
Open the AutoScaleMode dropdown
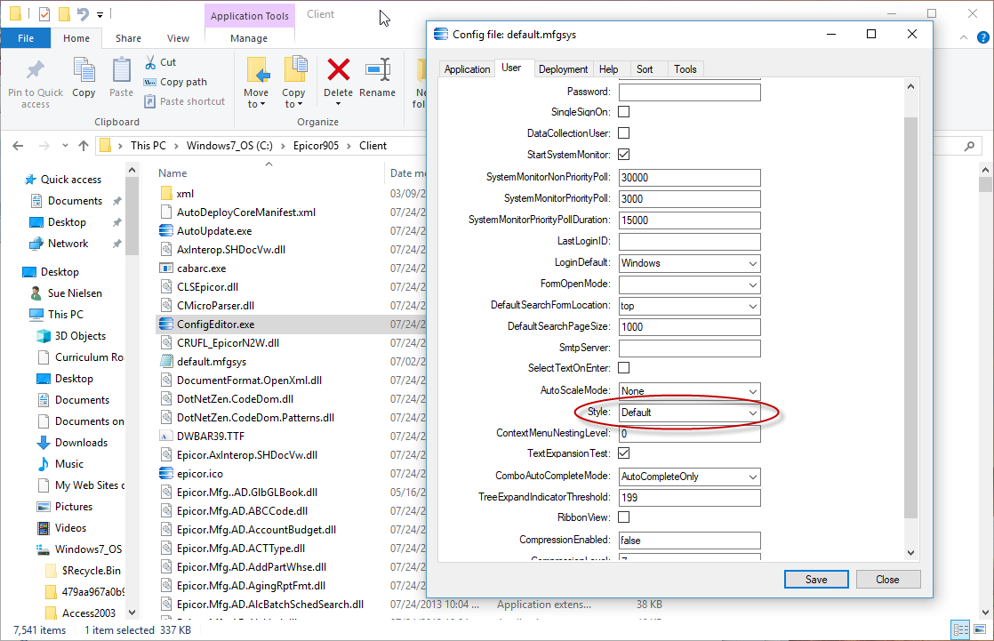752,391
